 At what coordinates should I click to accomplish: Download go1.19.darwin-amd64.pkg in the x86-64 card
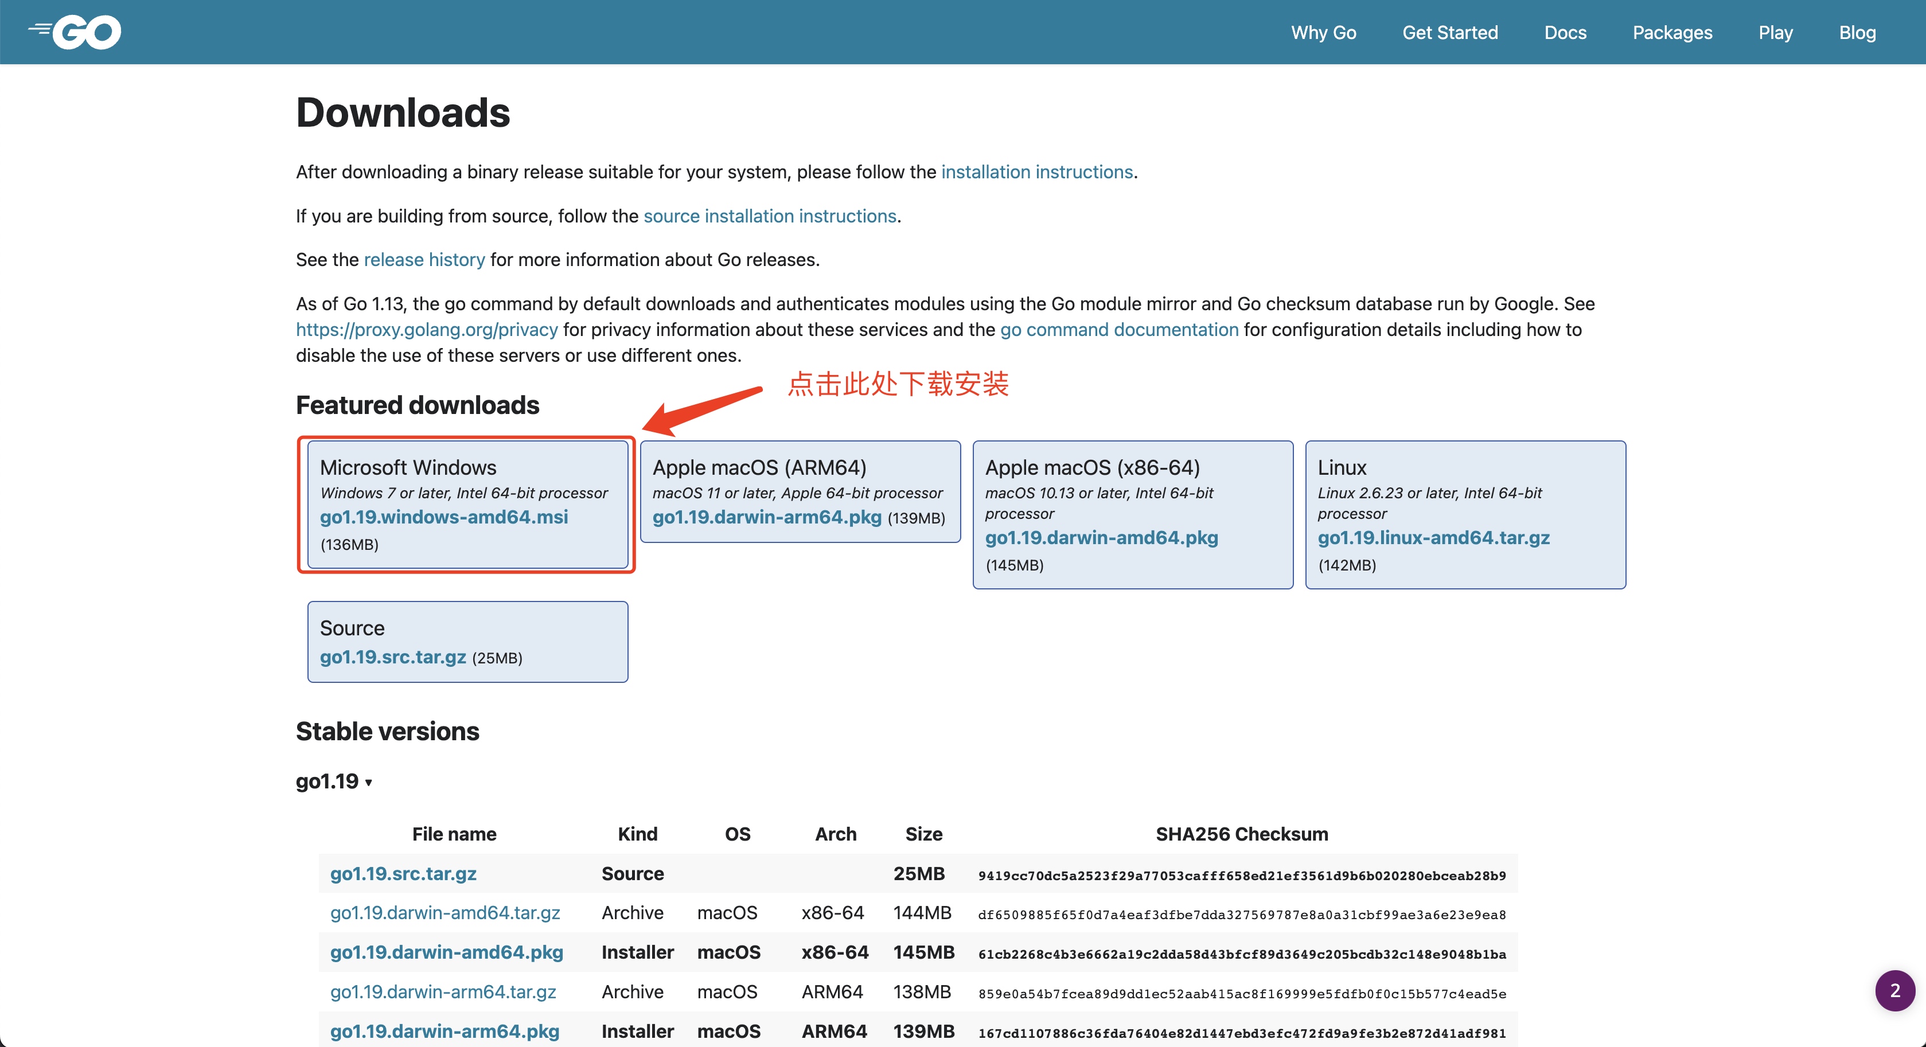pyautogui.click(x=1101, y=538)
